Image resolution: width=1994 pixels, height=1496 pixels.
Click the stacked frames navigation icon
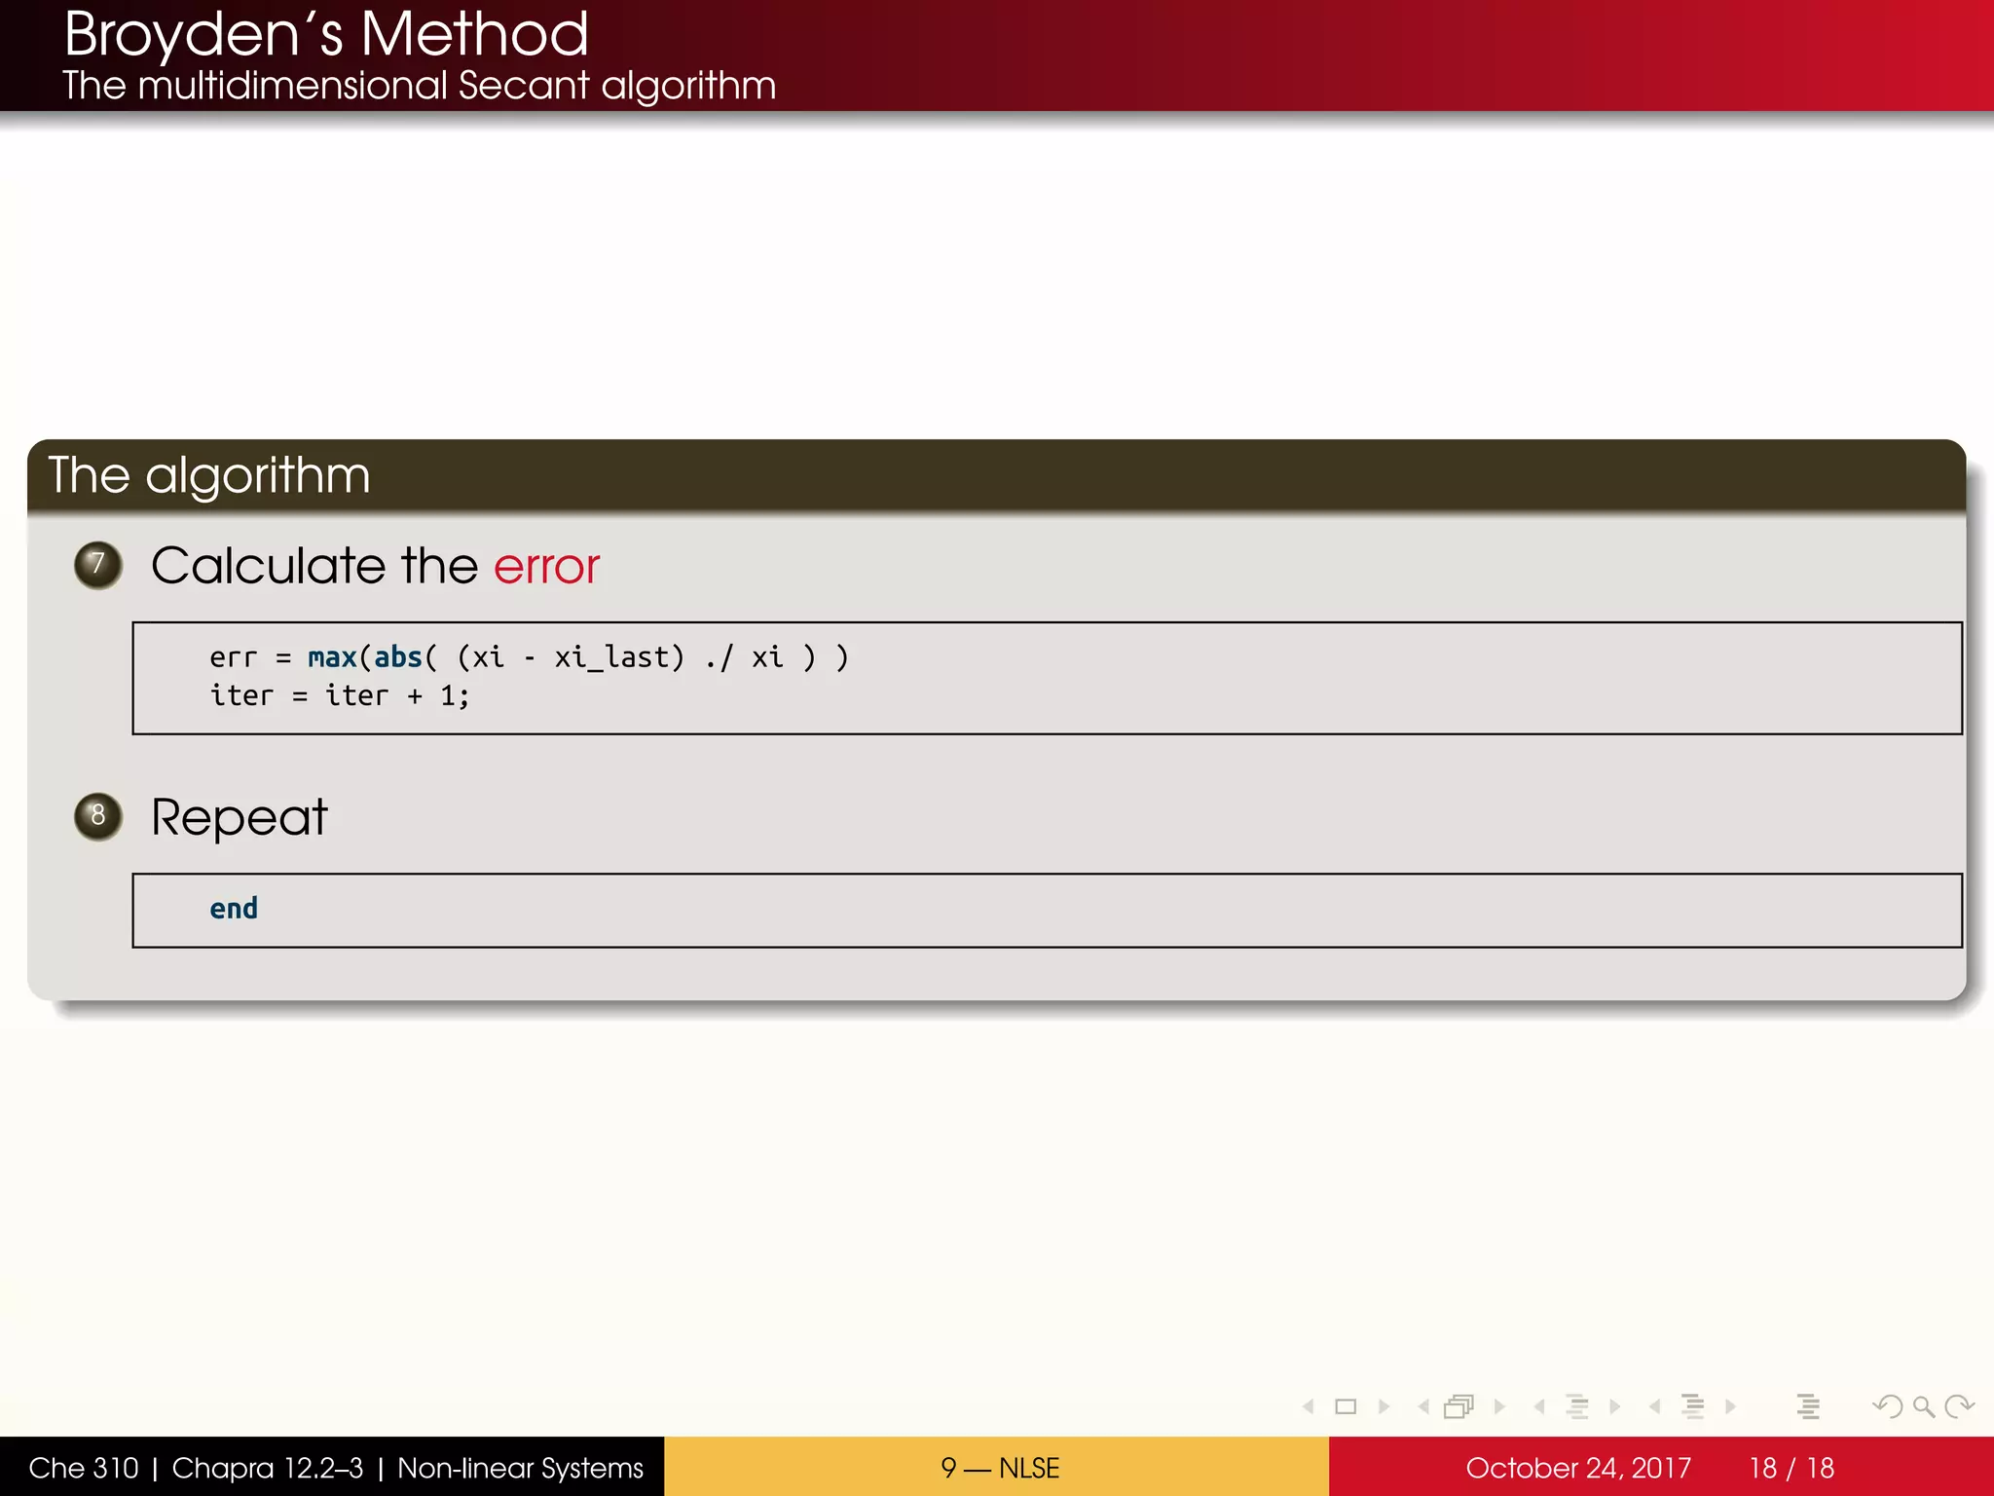point(1459,1406)
